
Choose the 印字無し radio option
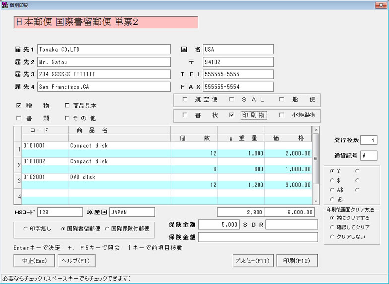[x=26, y=229]
